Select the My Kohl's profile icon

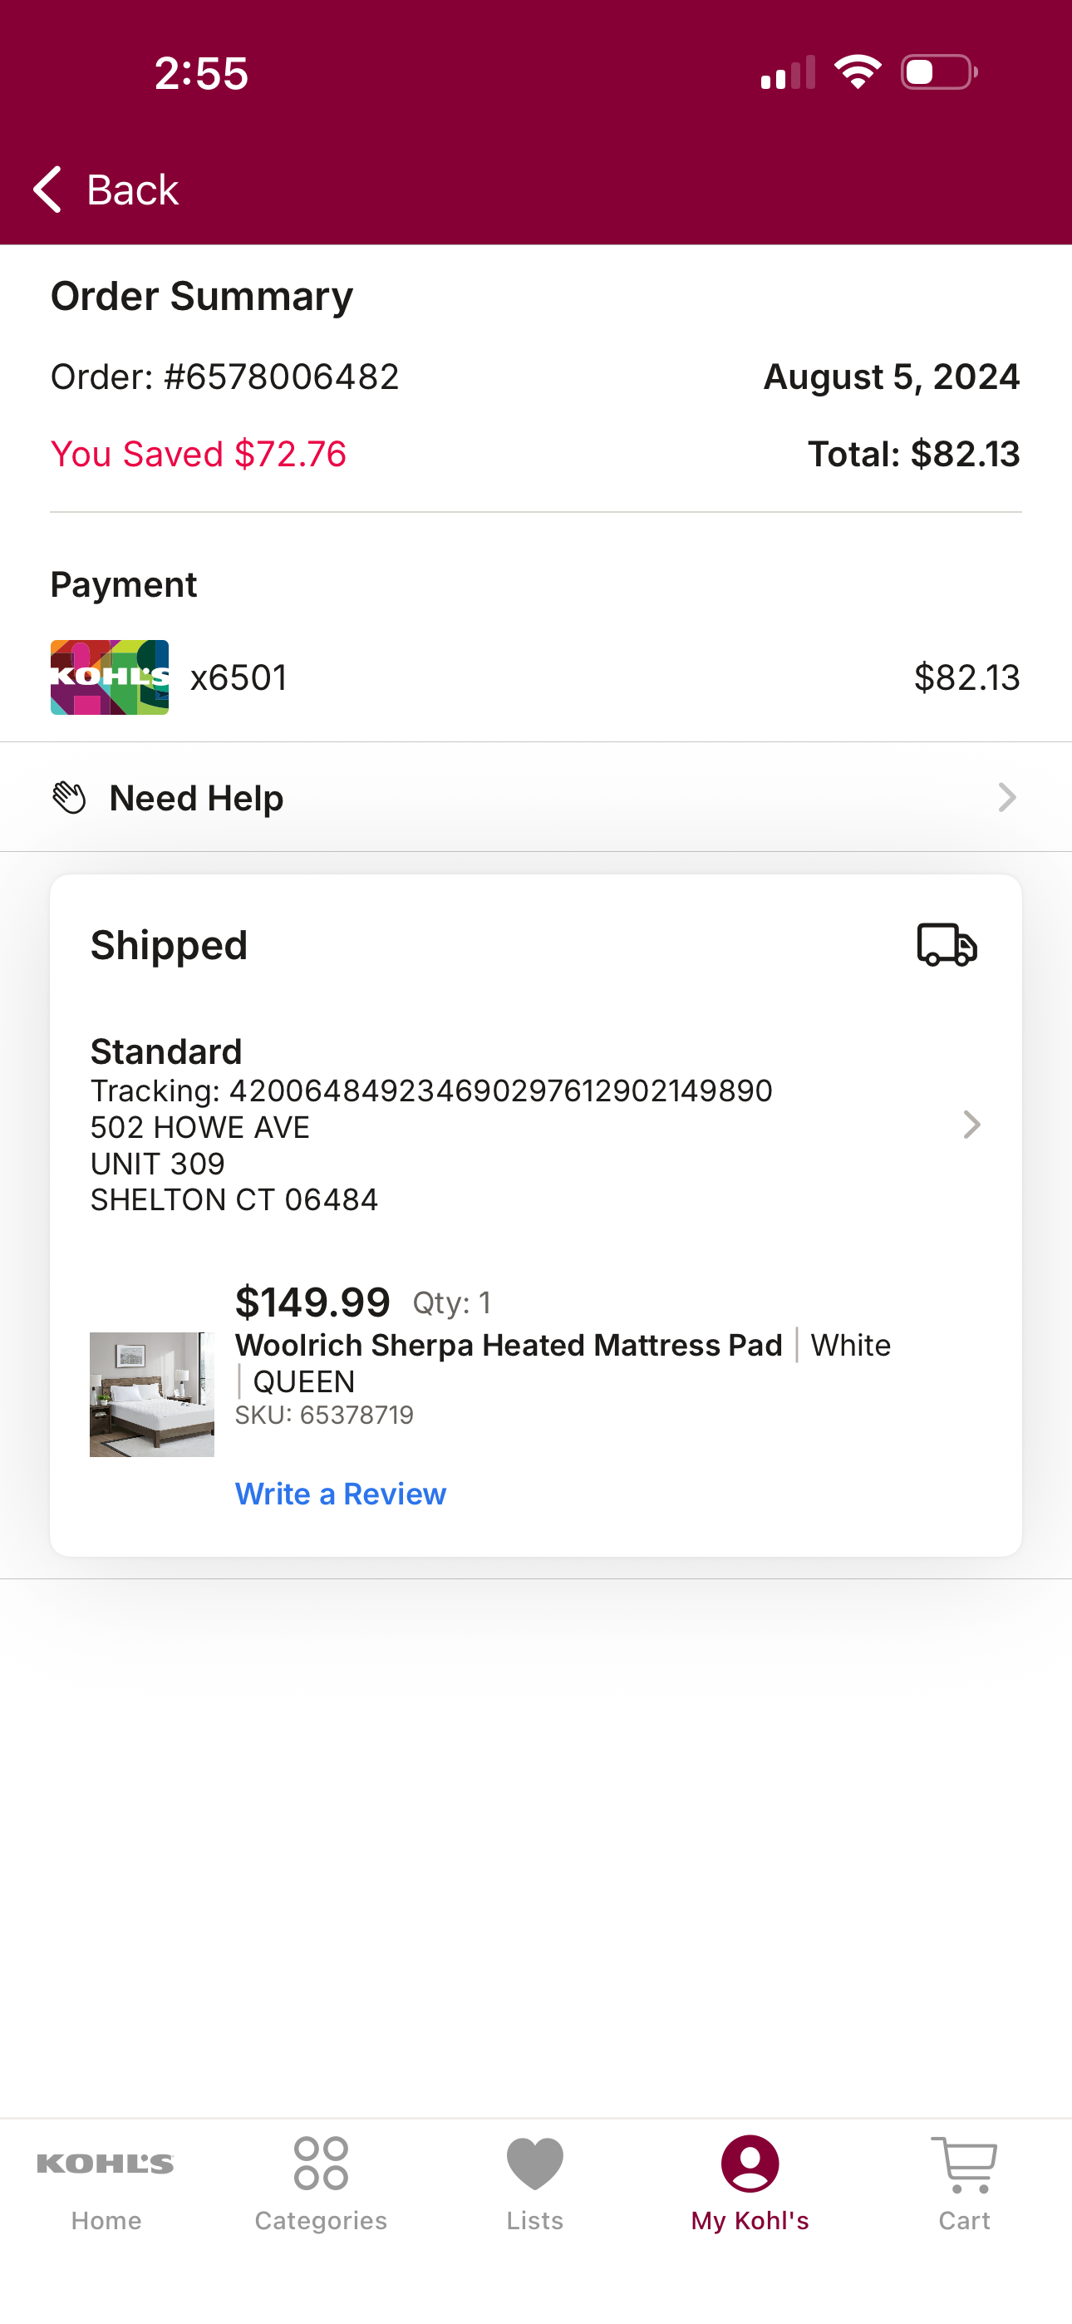(750, 2164)
